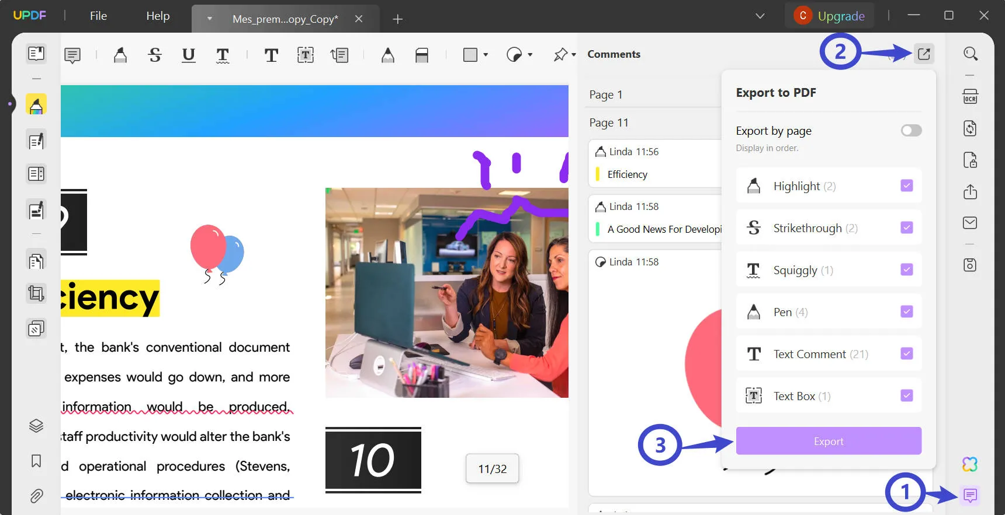Click the Search magnifier icon

point(970,54)
